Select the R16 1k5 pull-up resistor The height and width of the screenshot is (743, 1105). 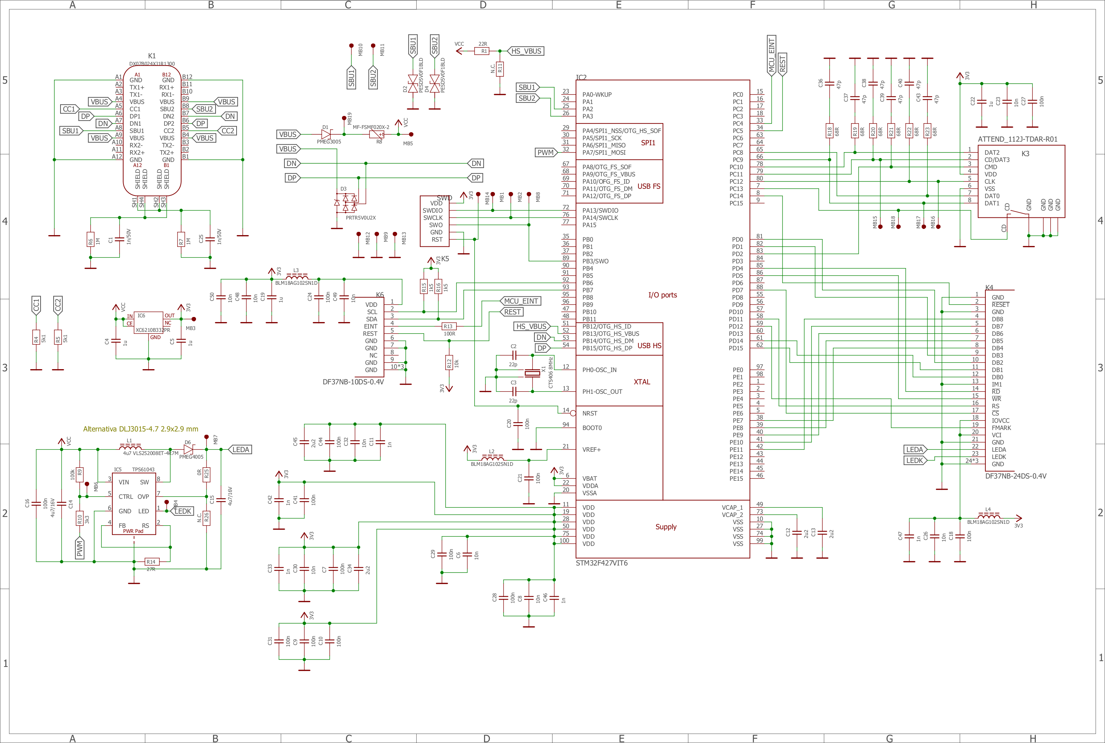pyautogui.click(x=438, y=287)
